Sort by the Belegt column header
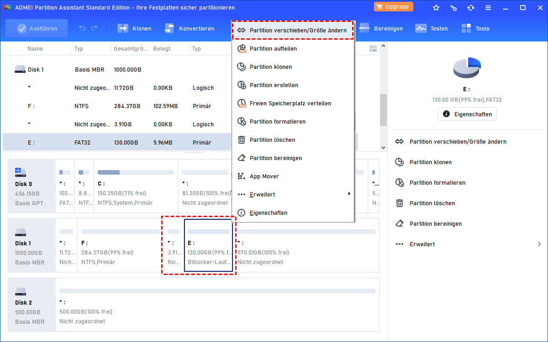Viewport: 548px width, 342px height. click(x=161, y=49)
